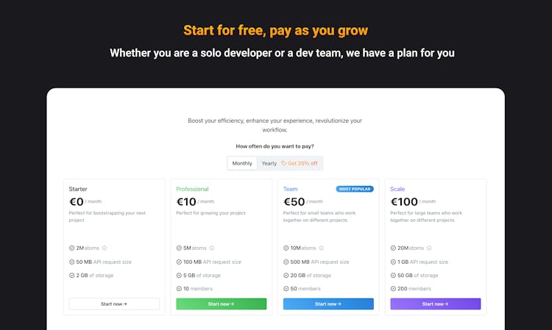
Task: Select Monthly billing option
Action: click(x=242, y=163)
